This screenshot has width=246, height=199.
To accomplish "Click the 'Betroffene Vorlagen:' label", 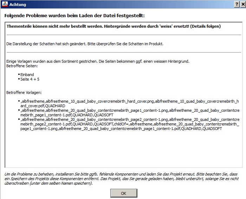I will [24, 92].
